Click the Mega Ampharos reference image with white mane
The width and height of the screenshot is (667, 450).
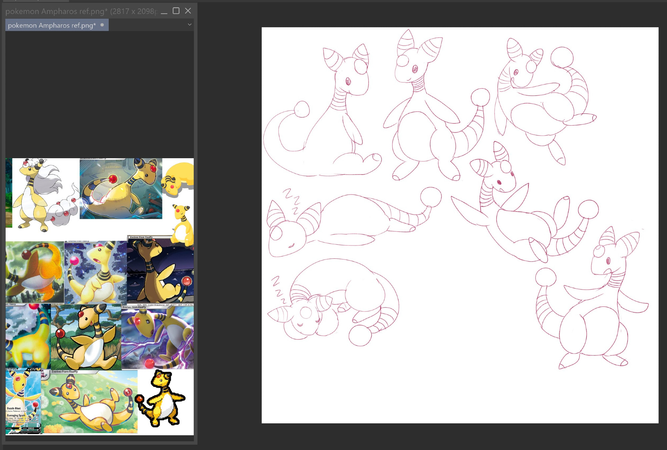(x=46, y=195)
